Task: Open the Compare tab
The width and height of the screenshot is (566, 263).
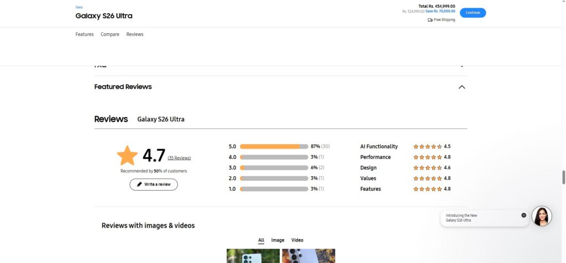Action: 110,34
